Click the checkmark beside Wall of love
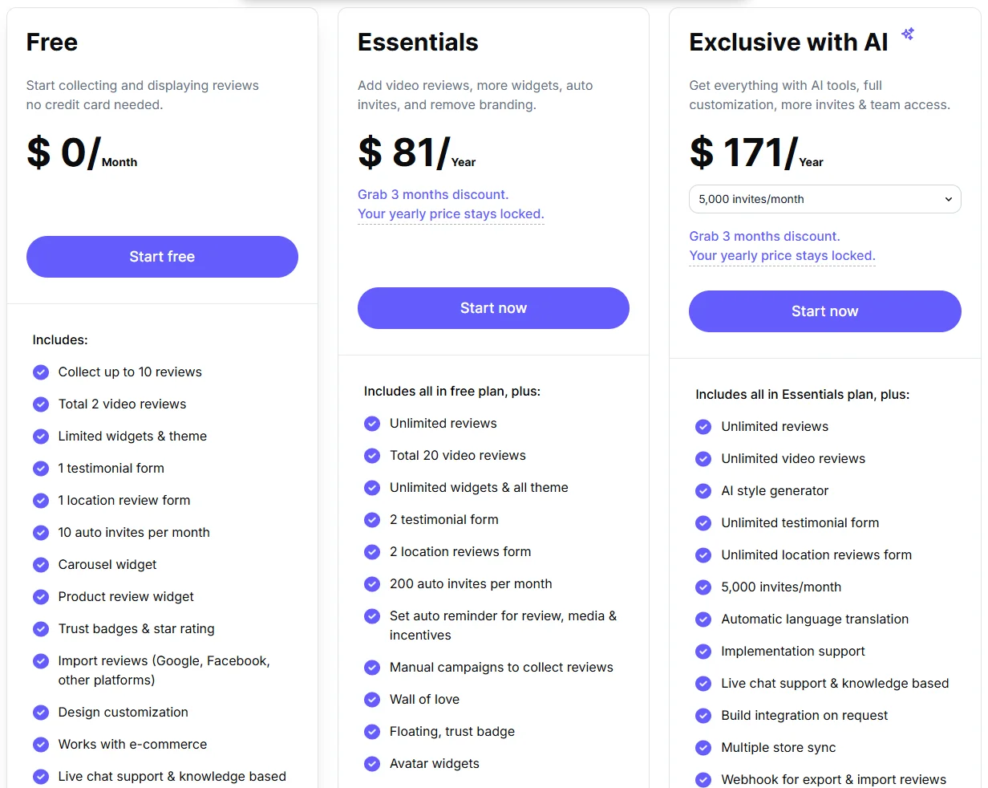 coord(372,699)
